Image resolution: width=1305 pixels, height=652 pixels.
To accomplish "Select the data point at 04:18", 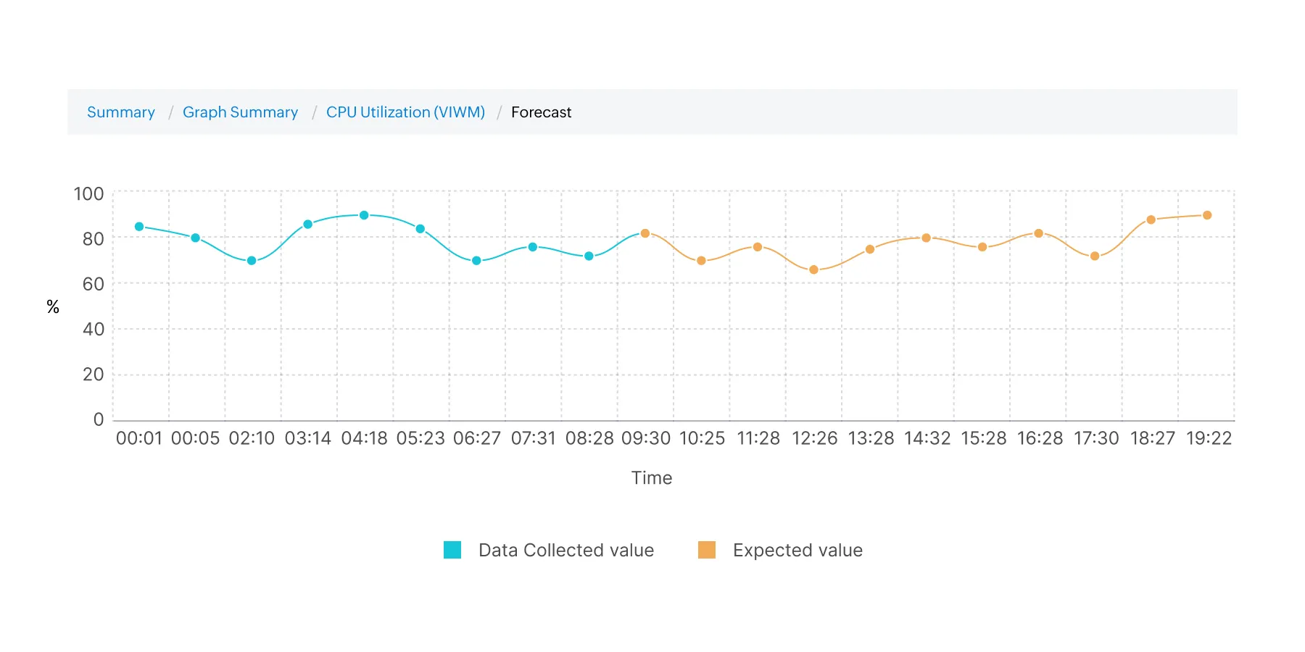I will coord(363,215).
